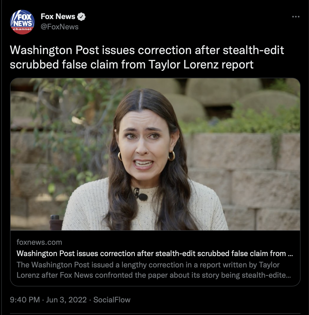This screenshot has height=315, width=309.
Task: Click the Jun 3, 2022 date
Action: (x=66, y=300)
